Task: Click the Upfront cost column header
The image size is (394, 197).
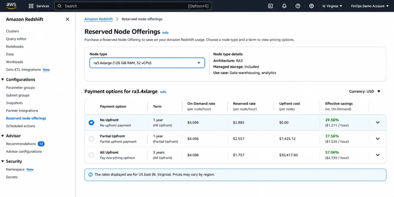Action: (289, 106)
